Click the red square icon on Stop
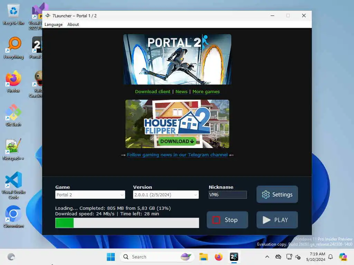The image size is (354, 265). [x=216, y=220]
